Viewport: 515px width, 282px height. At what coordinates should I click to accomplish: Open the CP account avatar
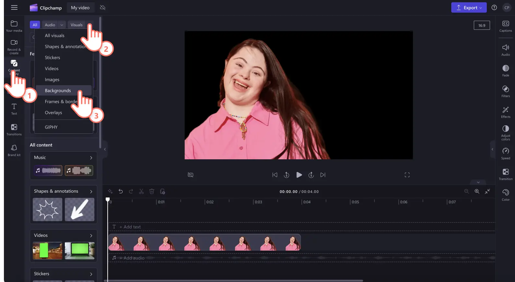507,7
